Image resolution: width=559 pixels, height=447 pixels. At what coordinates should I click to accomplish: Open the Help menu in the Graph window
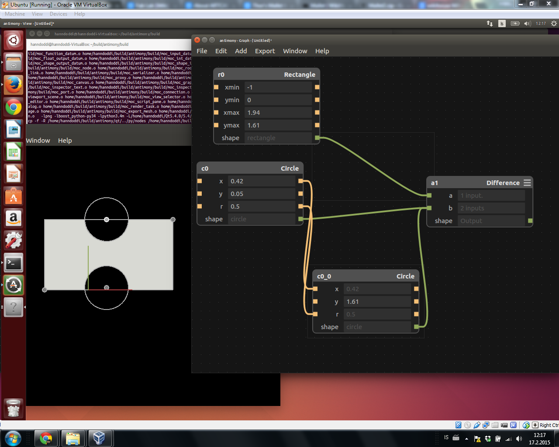pos(322,51)
